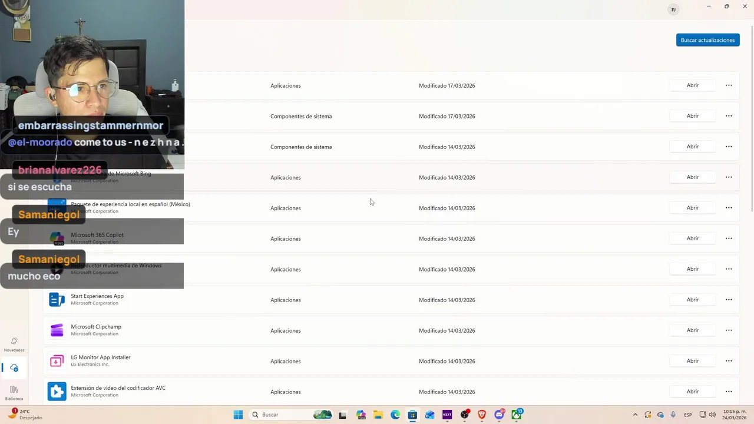Select the Microsoft 365 Copilot name text
This screenshot has height=424, width=754.
tap(97, 235)
